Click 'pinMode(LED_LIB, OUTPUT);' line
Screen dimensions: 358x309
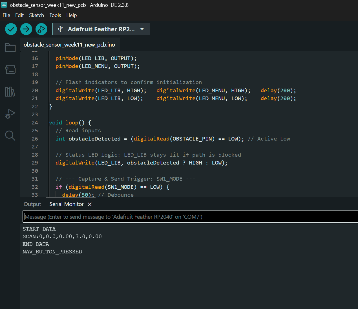pos(96,58)
